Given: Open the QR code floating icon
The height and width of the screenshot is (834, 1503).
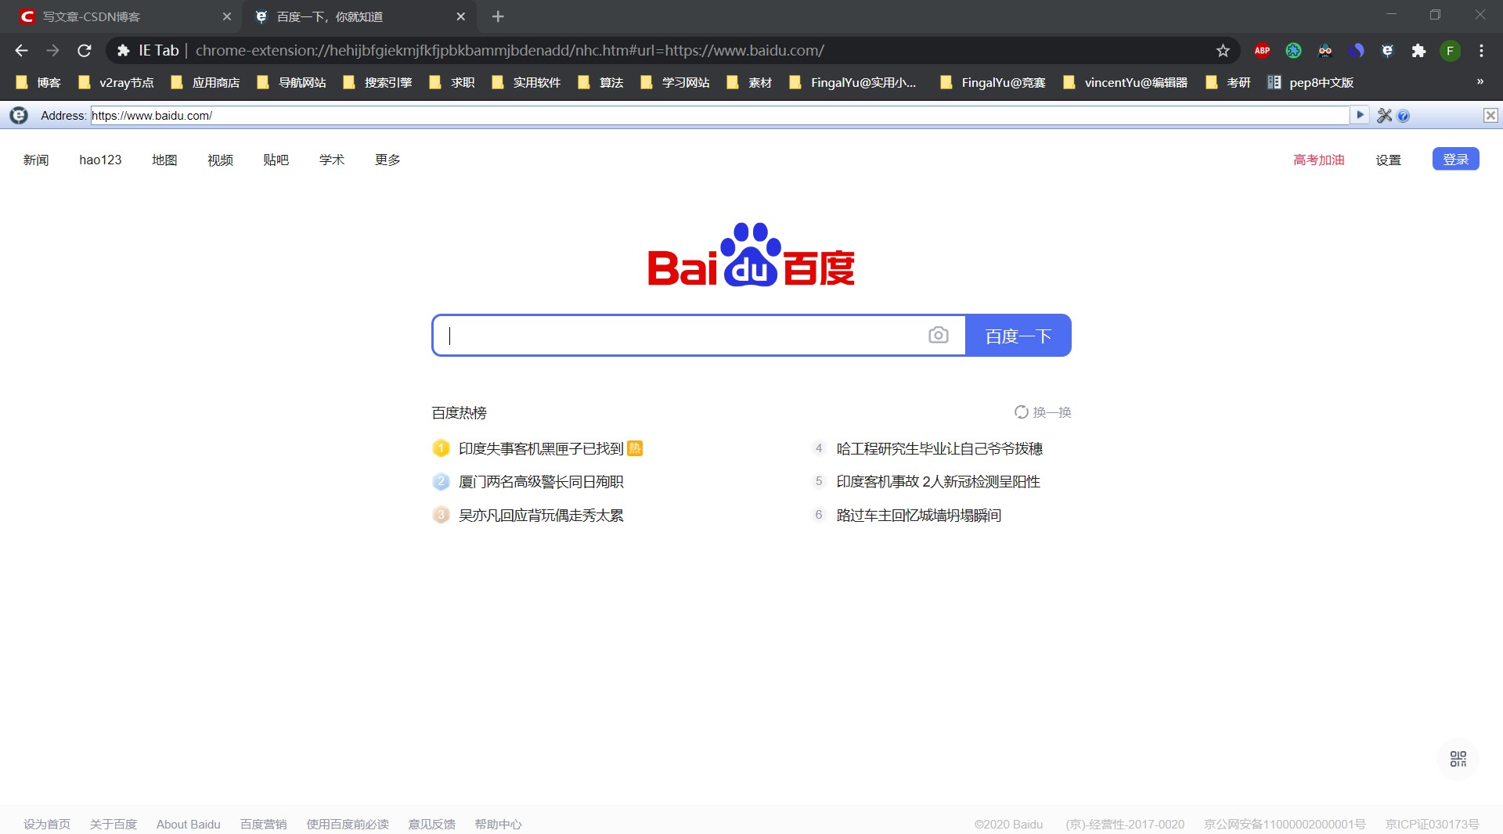Looking at the screenshot, I should tap(1458, 759).
